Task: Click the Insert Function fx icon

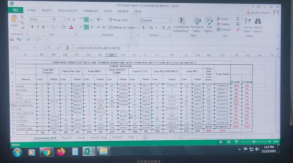Action: pyautogui.click(x=67, y=48)
